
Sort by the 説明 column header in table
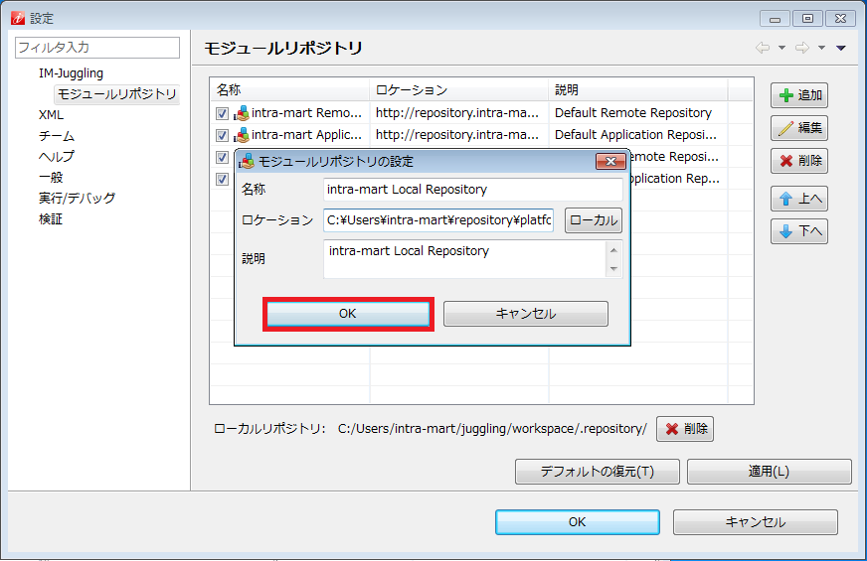(x=638, y=90)
